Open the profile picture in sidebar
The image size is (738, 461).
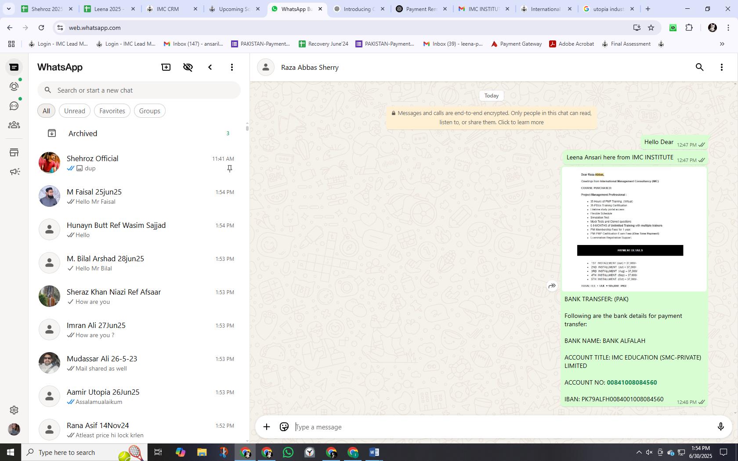coord(14,429)
